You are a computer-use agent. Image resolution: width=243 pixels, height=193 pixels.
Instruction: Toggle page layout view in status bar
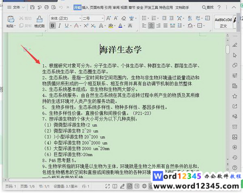point(130,186)
